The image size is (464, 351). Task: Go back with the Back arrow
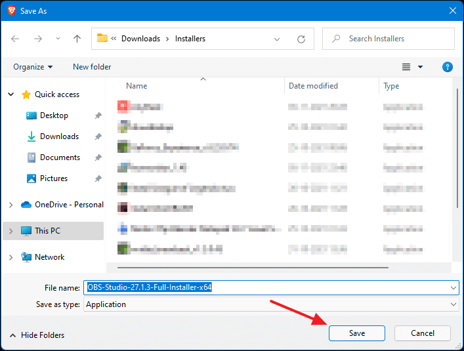(x=15, y=39)
